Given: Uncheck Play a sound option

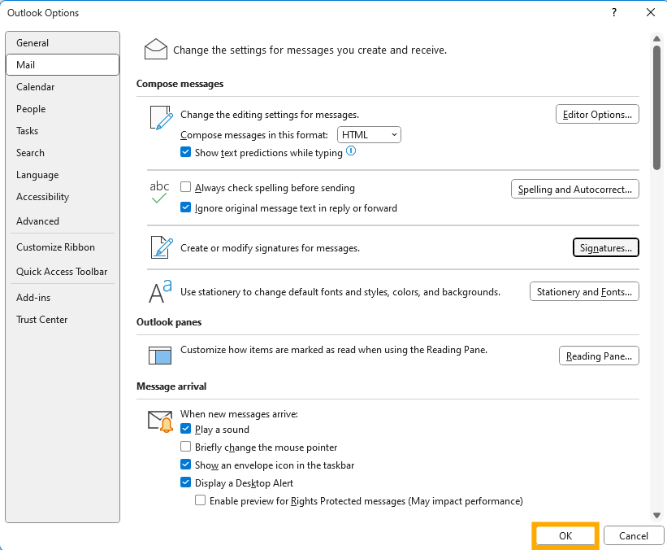Looking at the screenshot, I should tap(185, 429).
